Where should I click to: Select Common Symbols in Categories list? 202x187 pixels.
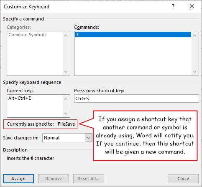(28, 35)
